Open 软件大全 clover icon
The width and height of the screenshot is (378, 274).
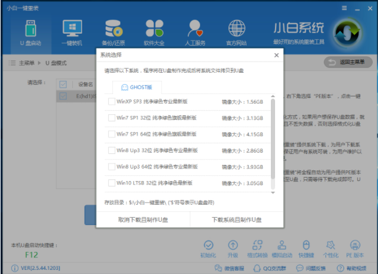coord(154,30)
